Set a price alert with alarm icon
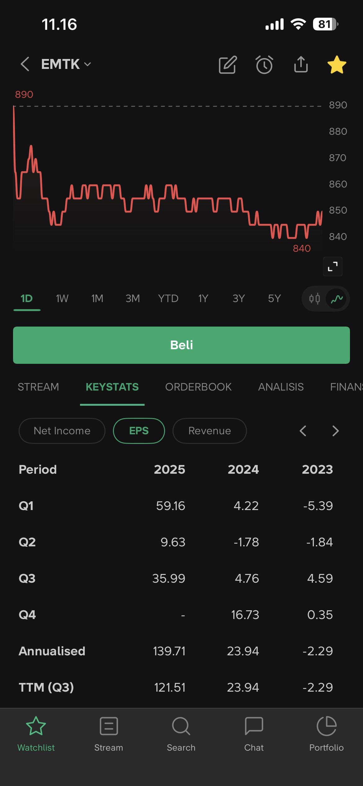The width and height of the screenshot is (363, 786). click(x=264, y=65)
